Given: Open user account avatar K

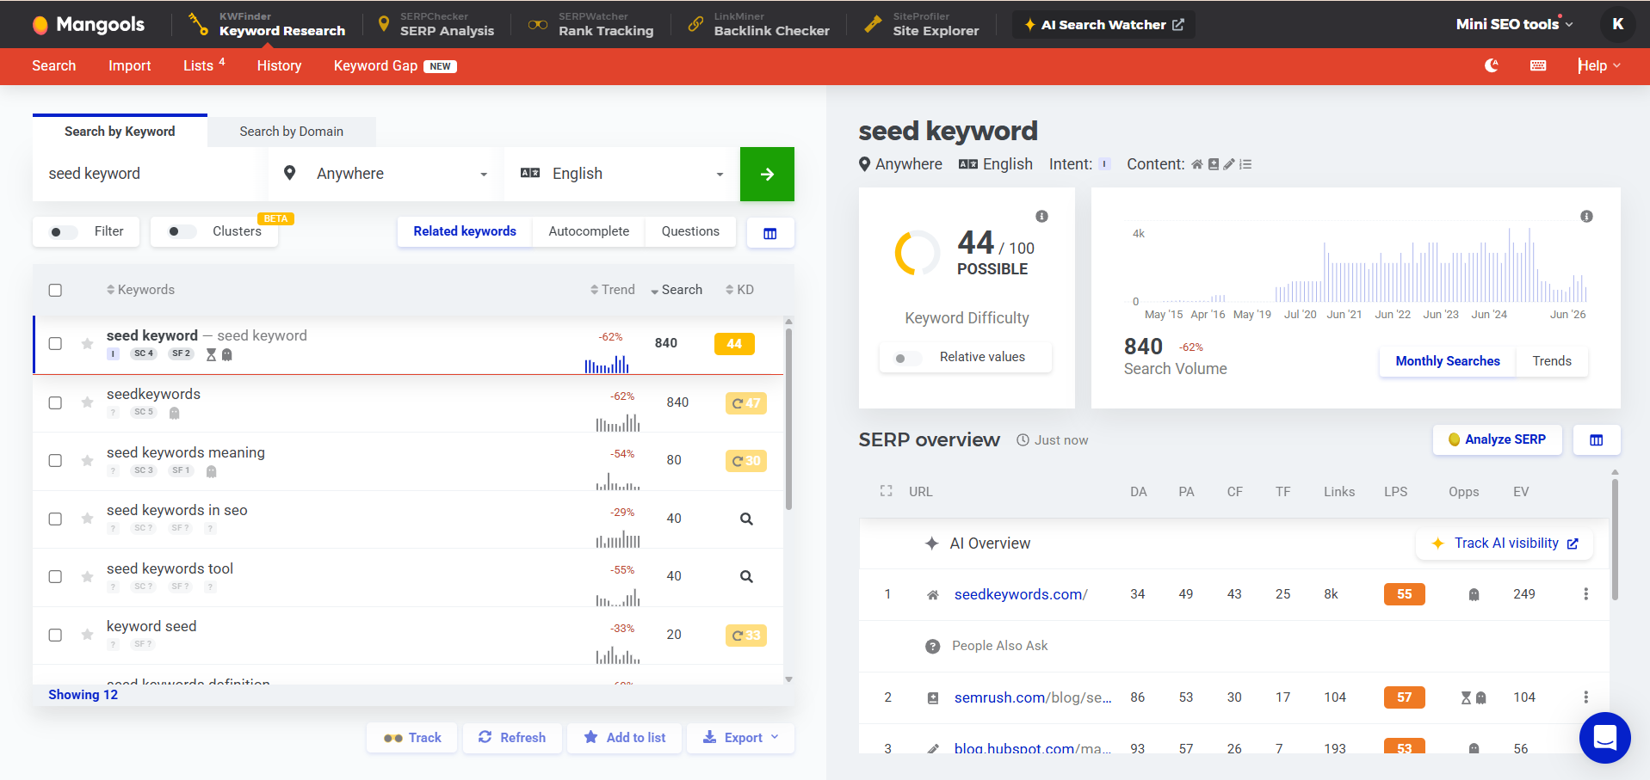Looking at the screenshot, I should coord(1617,24).
